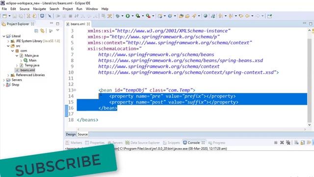Open the Edit menu
This screenshot has height=177, width=314.
pyautogui.click(x=13, y=9)
